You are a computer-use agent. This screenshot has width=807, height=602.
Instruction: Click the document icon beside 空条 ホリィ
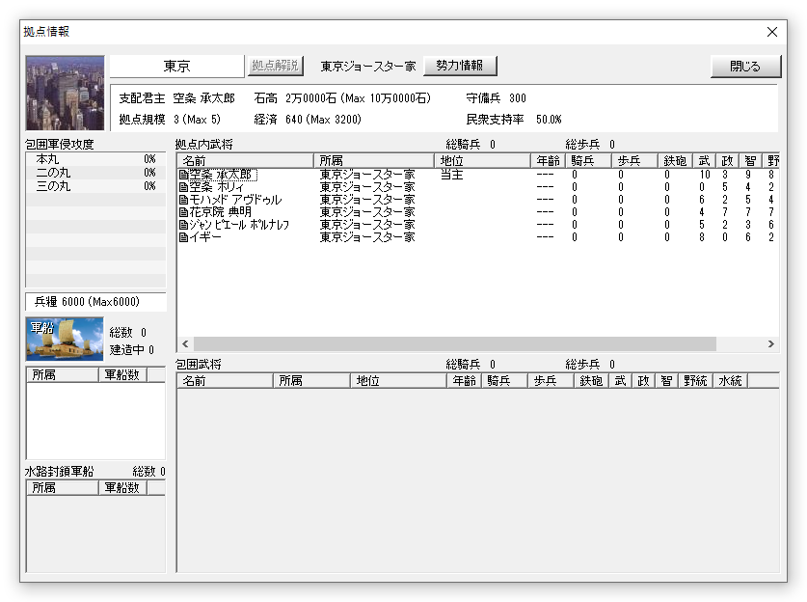coord(183,187)
